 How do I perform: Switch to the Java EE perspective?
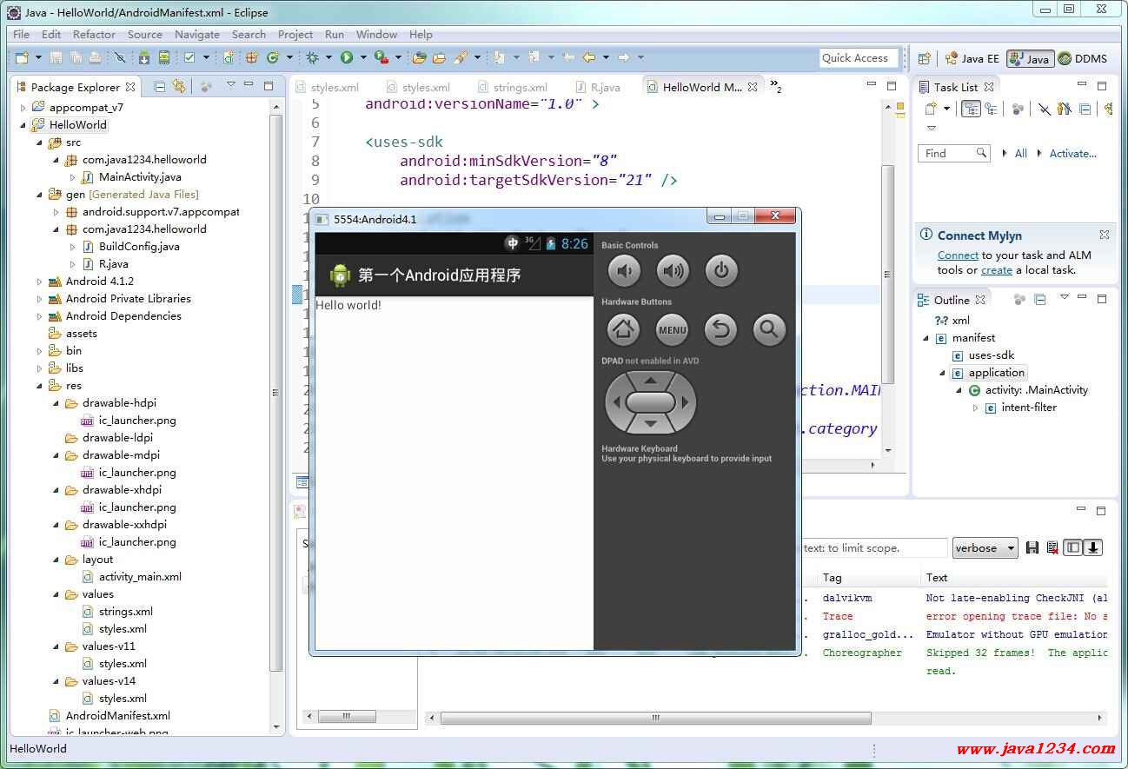[x=972, y=58]
